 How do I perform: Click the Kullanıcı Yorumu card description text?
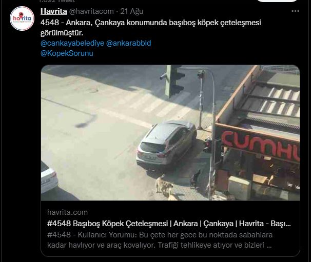(x=160, y=240)
